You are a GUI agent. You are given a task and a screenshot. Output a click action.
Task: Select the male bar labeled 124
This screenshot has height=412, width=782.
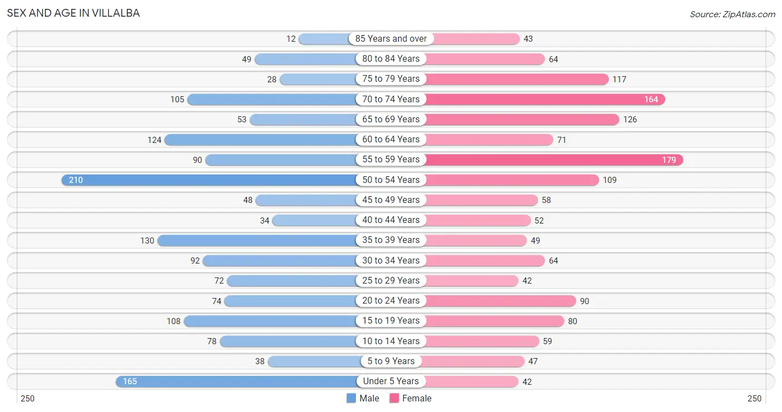[x=261, y=139]
